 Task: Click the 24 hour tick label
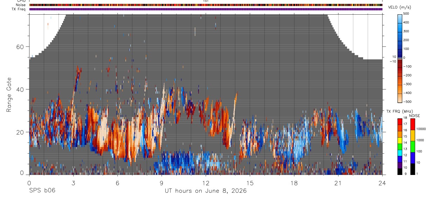(x=382, y=183)
